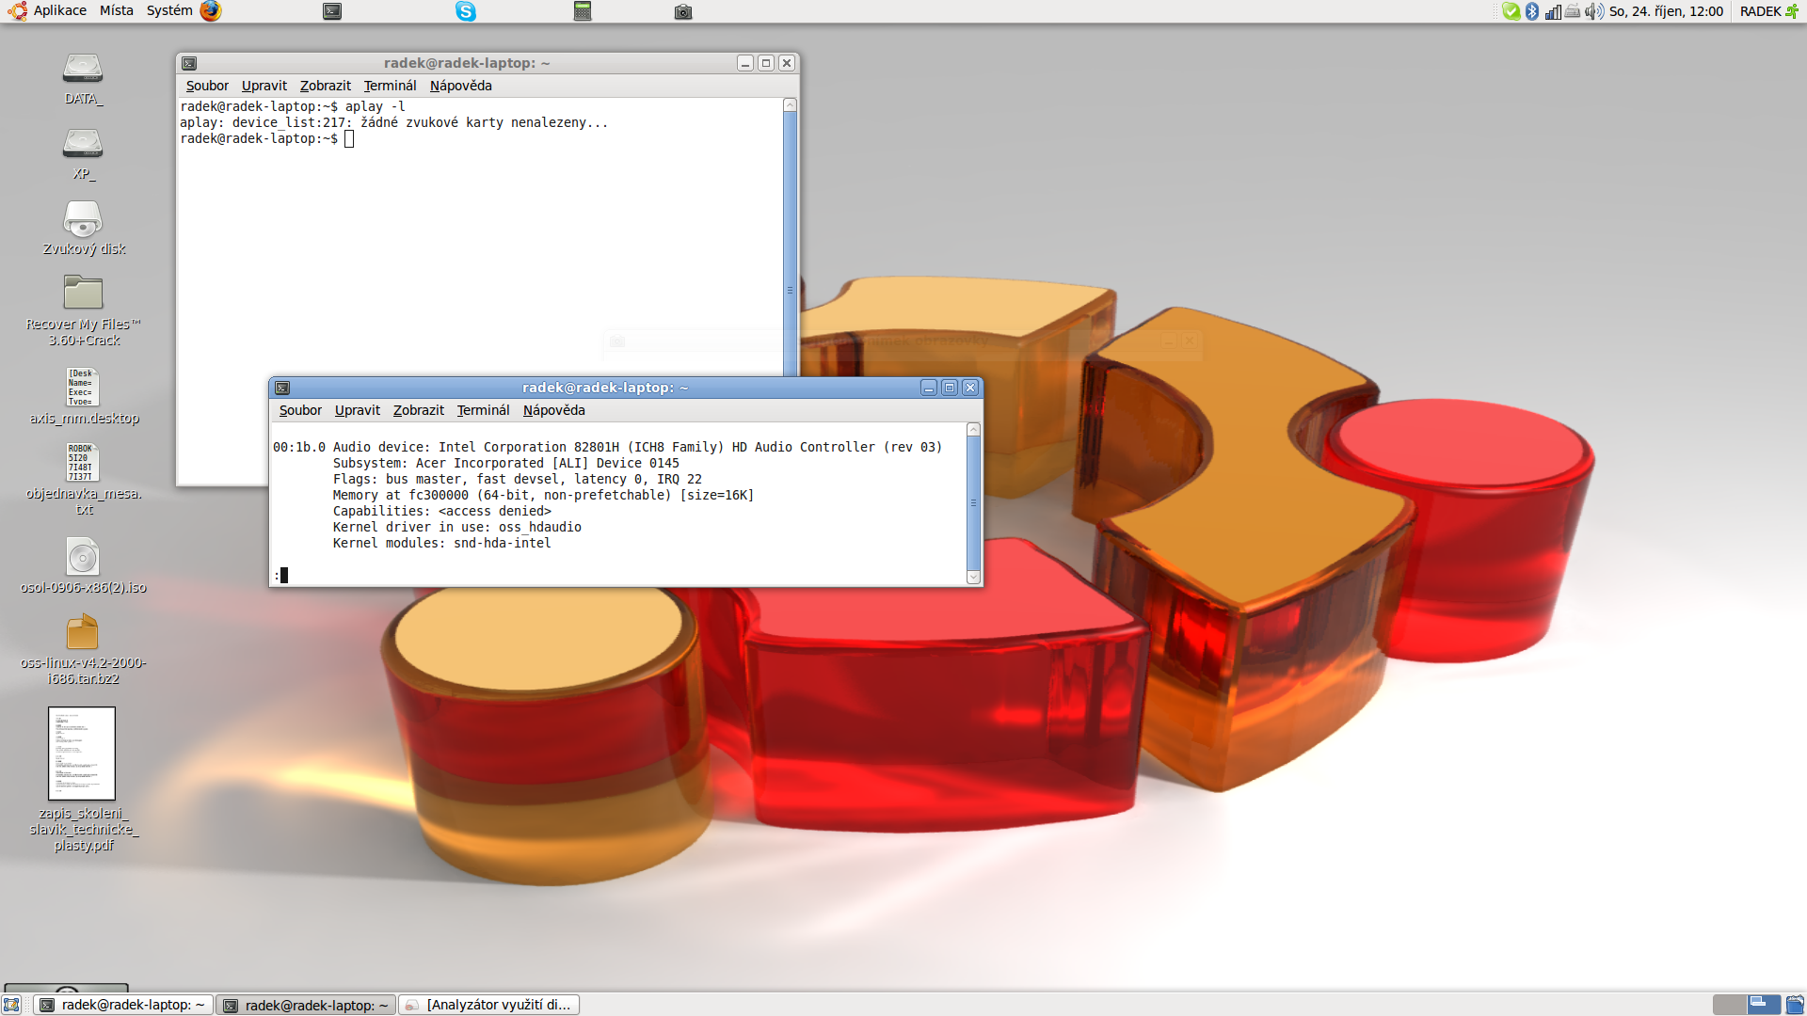Open Skype launcher in top panel

pos(466,11)
